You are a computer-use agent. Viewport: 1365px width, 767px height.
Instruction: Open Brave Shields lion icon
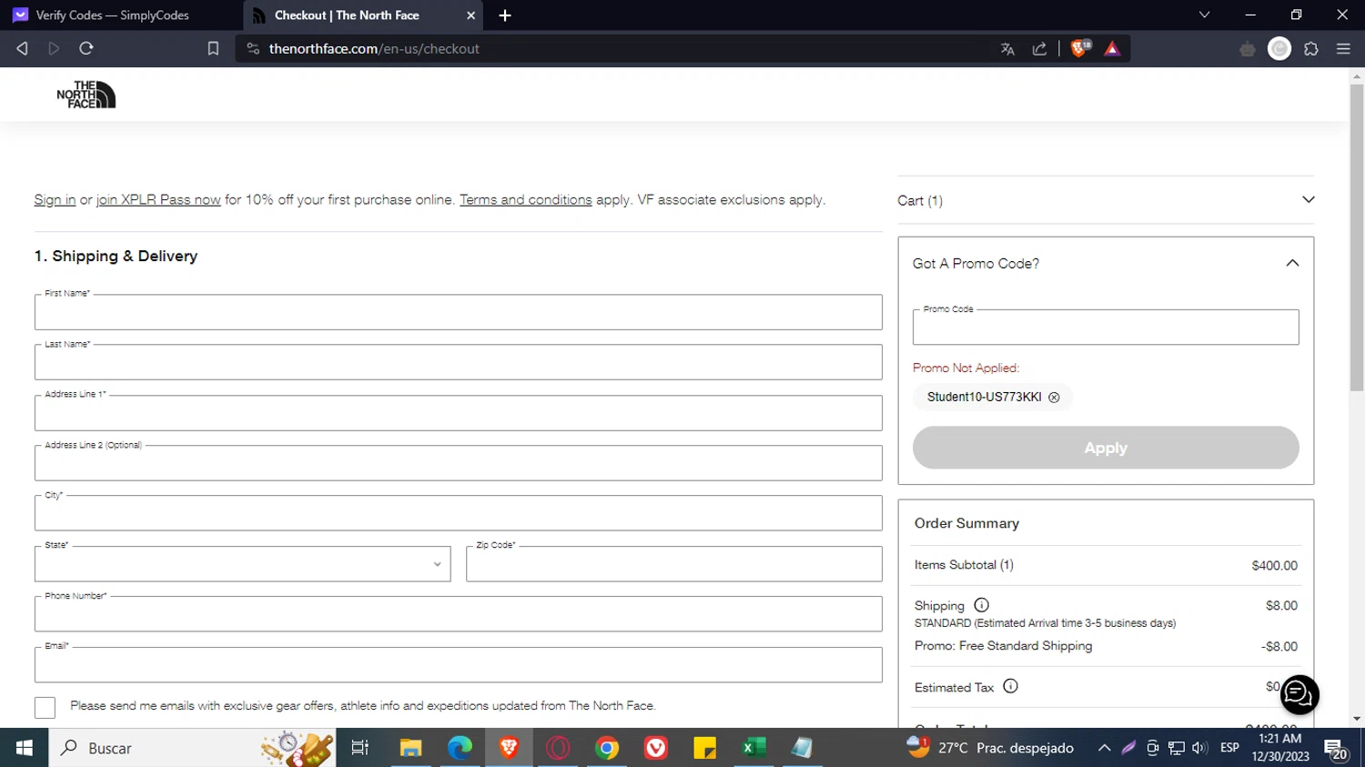(1080, 48)
